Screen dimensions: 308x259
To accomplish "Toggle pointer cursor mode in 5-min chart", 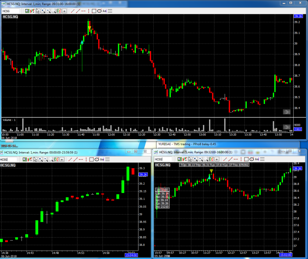I will [190, 159].
